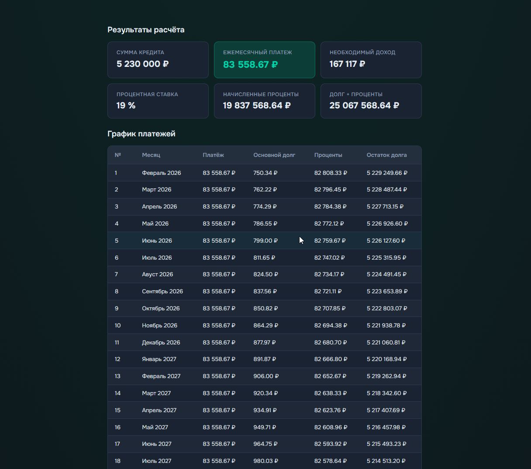Click the Сентябрь 2026 month cell
531x469 pixels.
162,292
